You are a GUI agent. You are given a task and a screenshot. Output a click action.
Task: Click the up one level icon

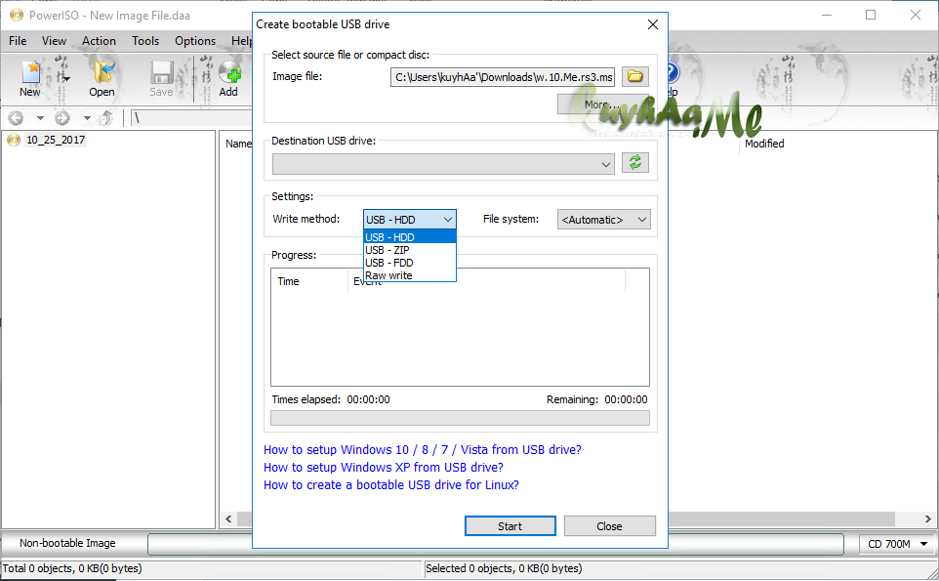[x=106, y=118]
